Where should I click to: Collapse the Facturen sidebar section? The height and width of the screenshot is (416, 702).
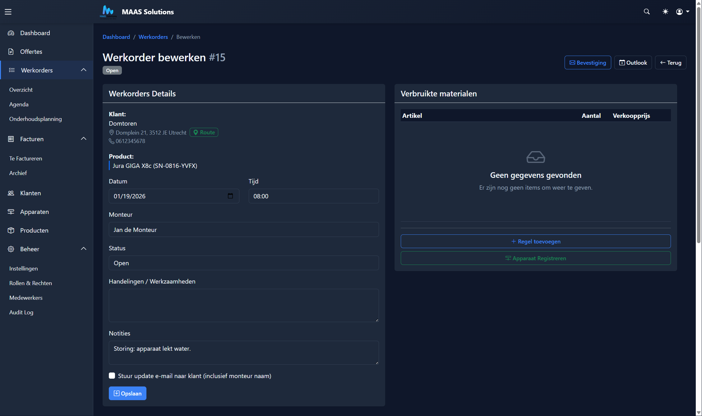[84, 139]
